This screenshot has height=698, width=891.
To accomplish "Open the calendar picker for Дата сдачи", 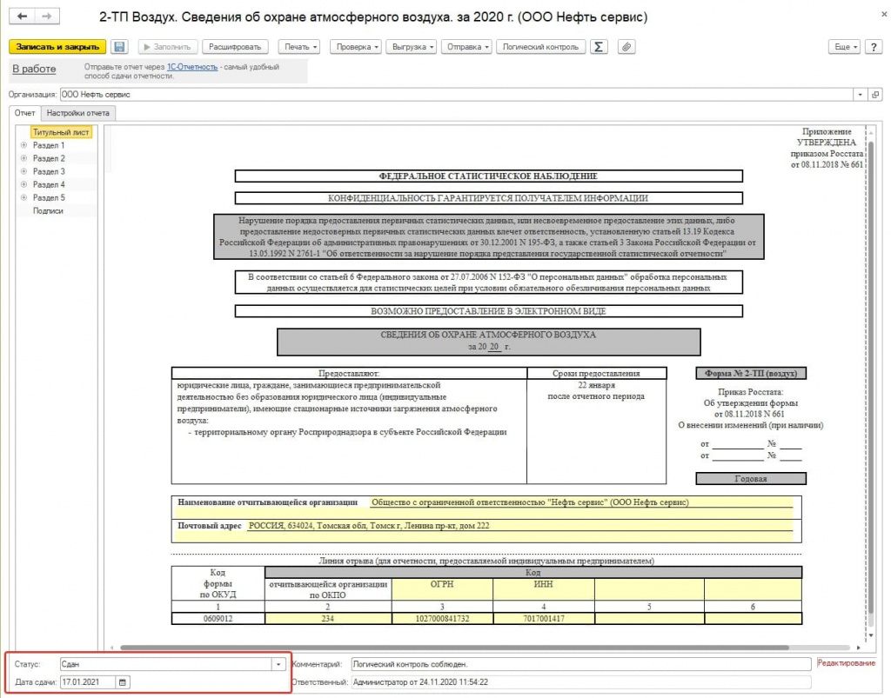I will (x=123, y=682).
